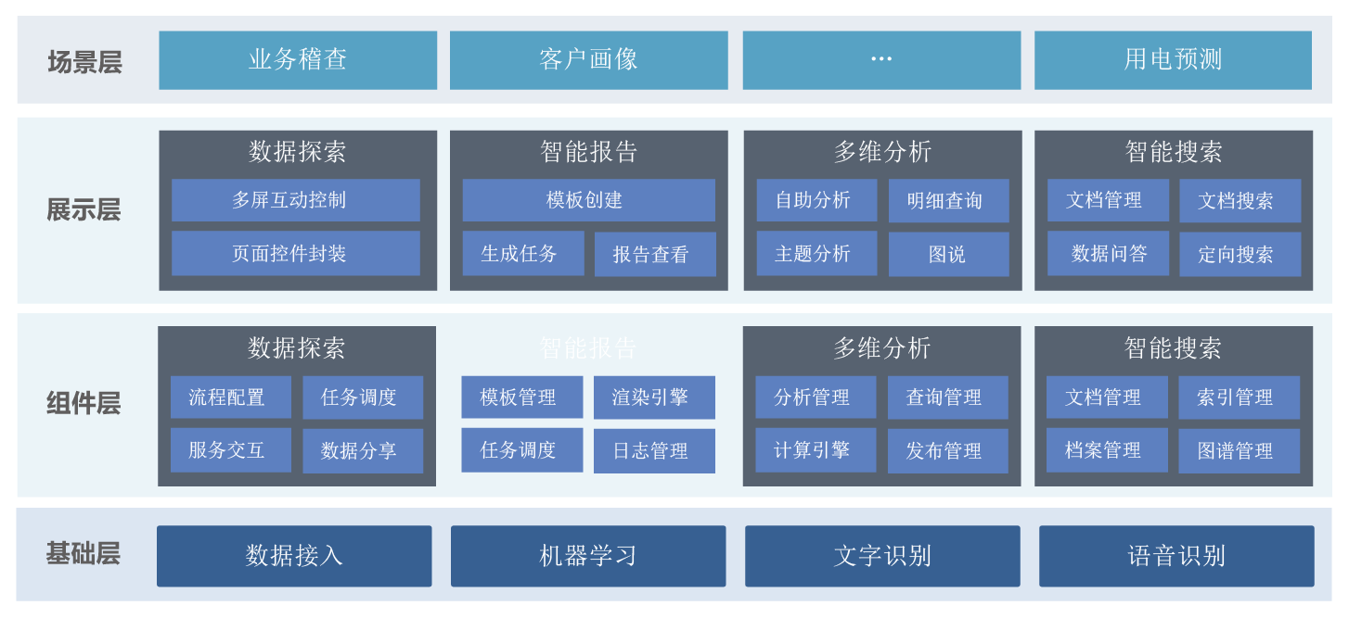This screenshot has width=1349, height=618.
Task: Click the 用电预测 box in the scenario layer
Action: (x=1173, y=60)
